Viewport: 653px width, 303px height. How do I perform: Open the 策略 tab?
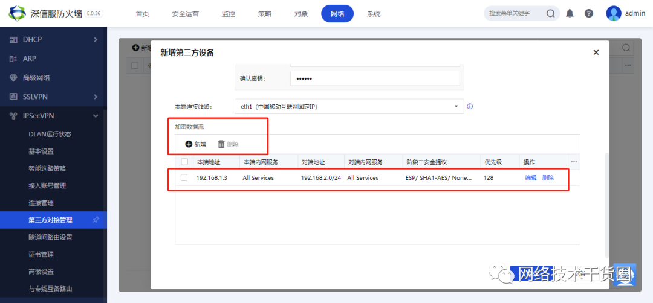pos(265,14)
